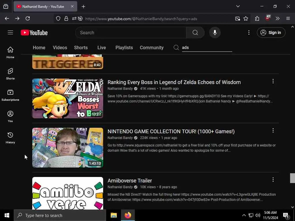This screenshot has width=295, height=221.
Task: Click the channel search magnifier icon
Action: (176, 47)
